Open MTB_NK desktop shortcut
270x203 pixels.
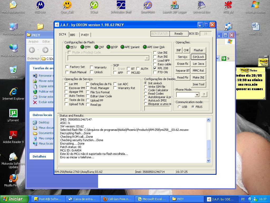[229, 7]
